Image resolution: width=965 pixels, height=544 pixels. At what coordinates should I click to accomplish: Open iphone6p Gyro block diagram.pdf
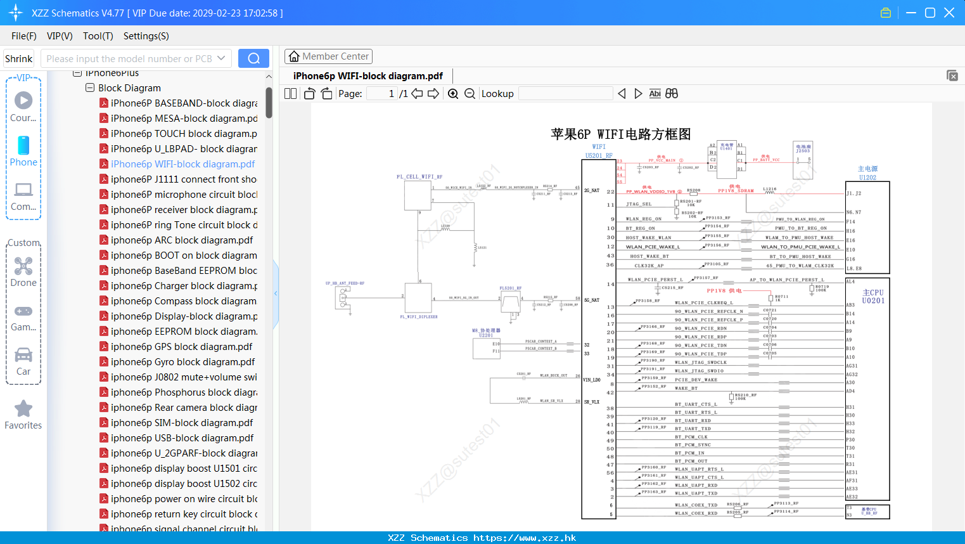pos(177,361)
